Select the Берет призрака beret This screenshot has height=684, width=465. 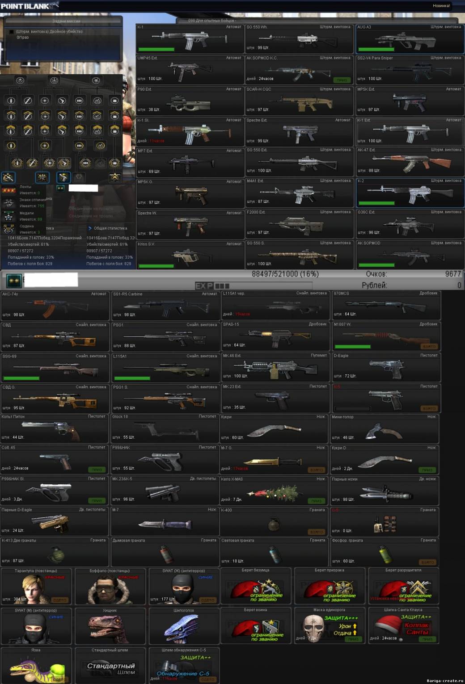click(x=330, y=586)
